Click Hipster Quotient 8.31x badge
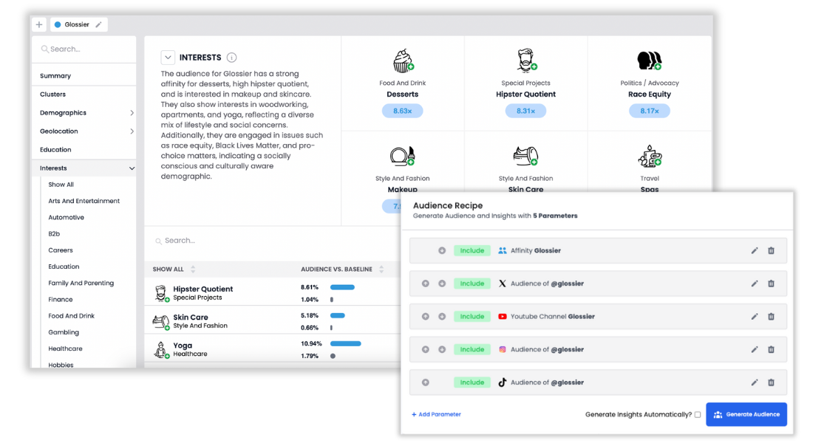This screenshot has width=813, height=443. pos(525,111)
